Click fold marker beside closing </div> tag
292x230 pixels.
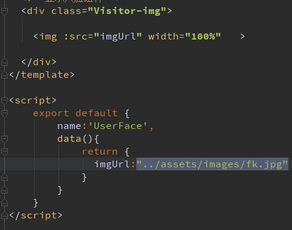[4, 62]
